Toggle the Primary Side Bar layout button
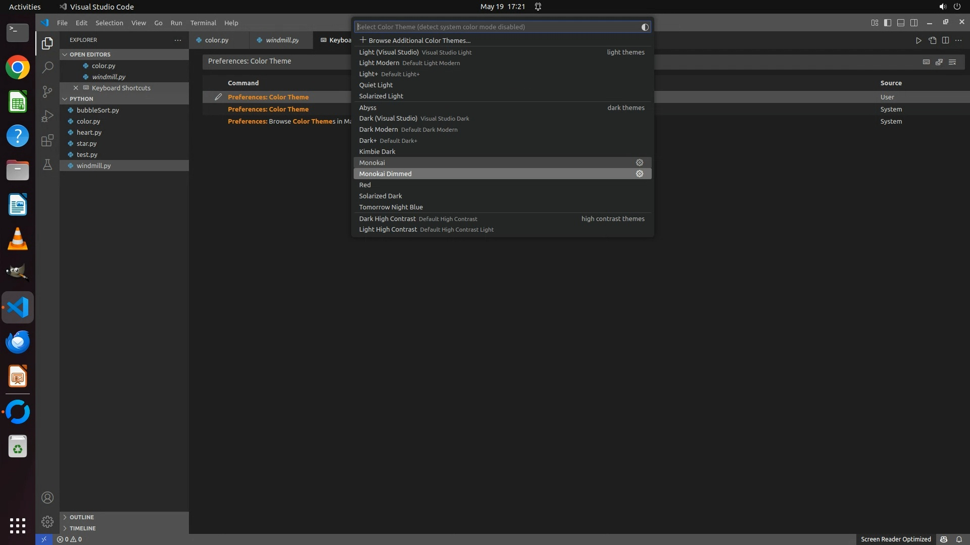Viewport: 970px width, 545px height. coord(888,23)
